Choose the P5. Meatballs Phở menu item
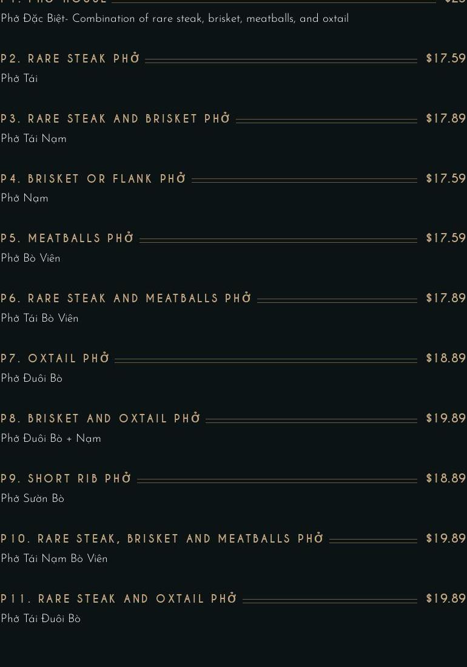Image resolution: width=467 pixels, height=667 pixels. pyautogui.click(x=67, y=239)
